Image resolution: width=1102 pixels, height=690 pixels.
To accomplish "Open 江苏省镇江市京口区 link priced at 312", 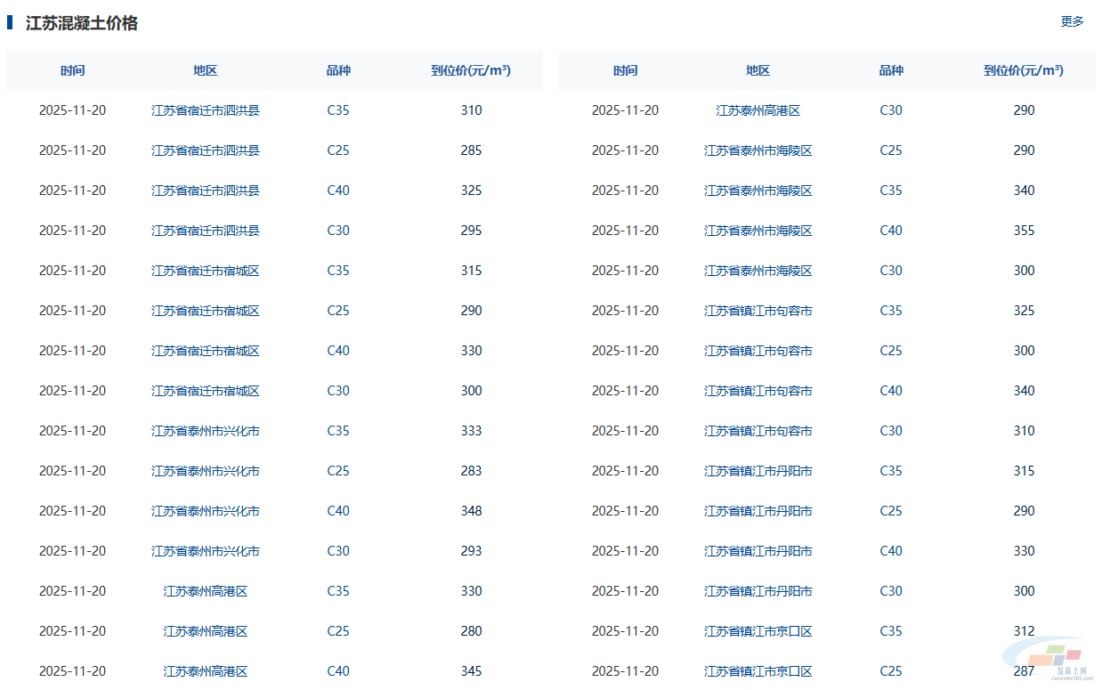I will (758, 631).
